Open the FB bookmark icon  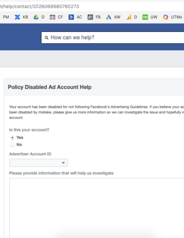[x=90, y=17]
